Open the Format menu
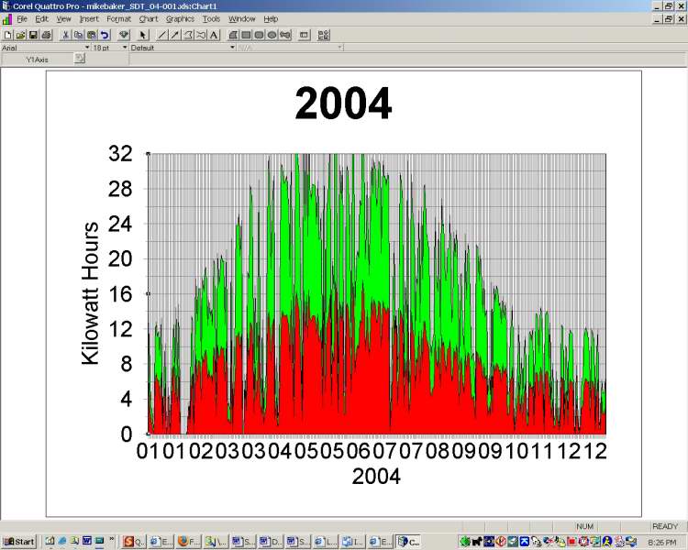 (x=118, y=18)
